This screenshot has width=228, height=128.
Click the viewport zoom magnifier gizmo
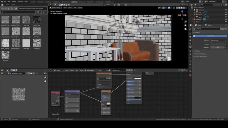[x=186, y=22]
